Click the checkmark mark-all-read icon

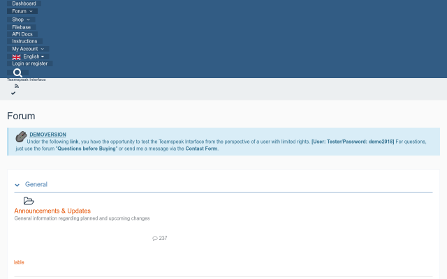pos(13,93)
